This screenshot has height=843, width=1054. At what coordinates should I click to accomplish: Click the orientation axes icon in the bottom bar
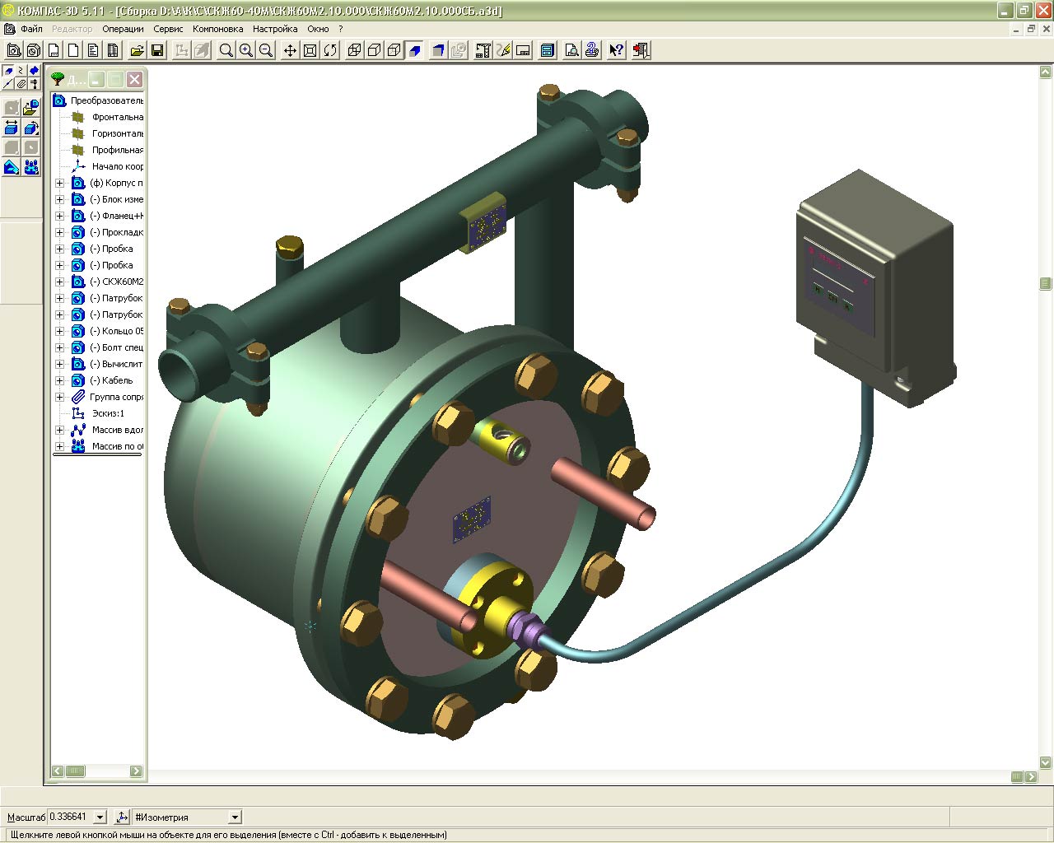[122, 817]
